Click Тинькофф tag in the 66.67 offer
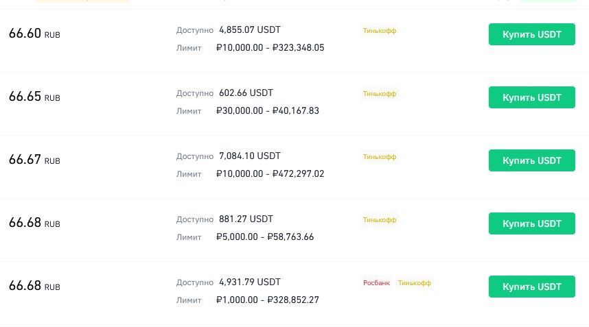 tap(380, 157)
